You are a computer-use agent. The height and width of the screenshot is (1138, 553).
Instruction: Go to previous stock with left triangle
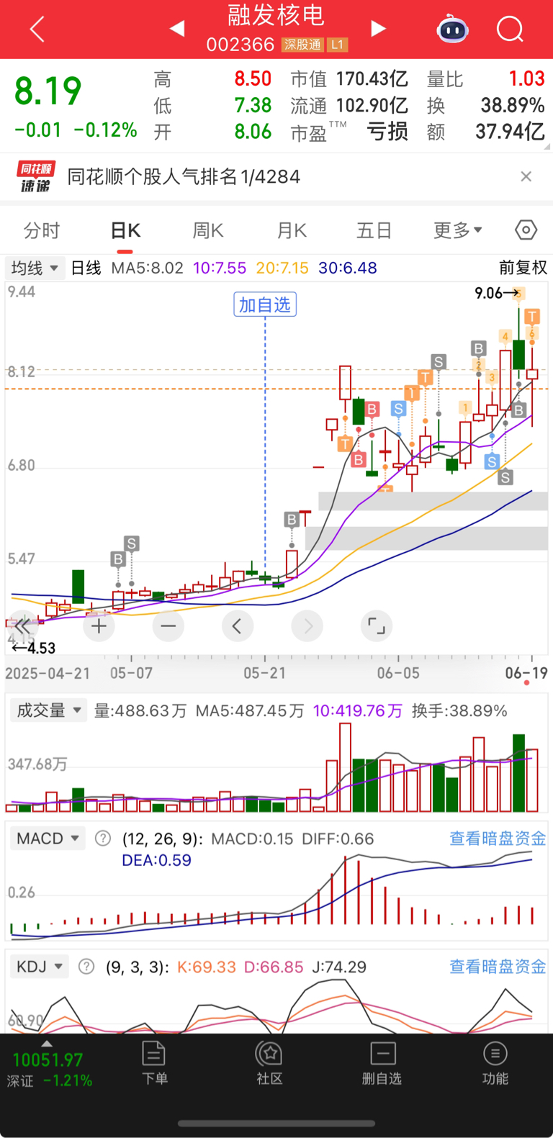pyautogui.click(x=177, y=29)
